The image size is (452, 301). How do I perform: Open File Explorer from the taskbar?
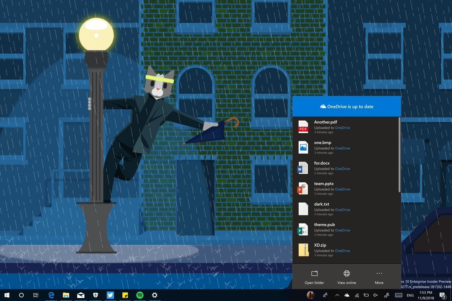coord(66,295)
